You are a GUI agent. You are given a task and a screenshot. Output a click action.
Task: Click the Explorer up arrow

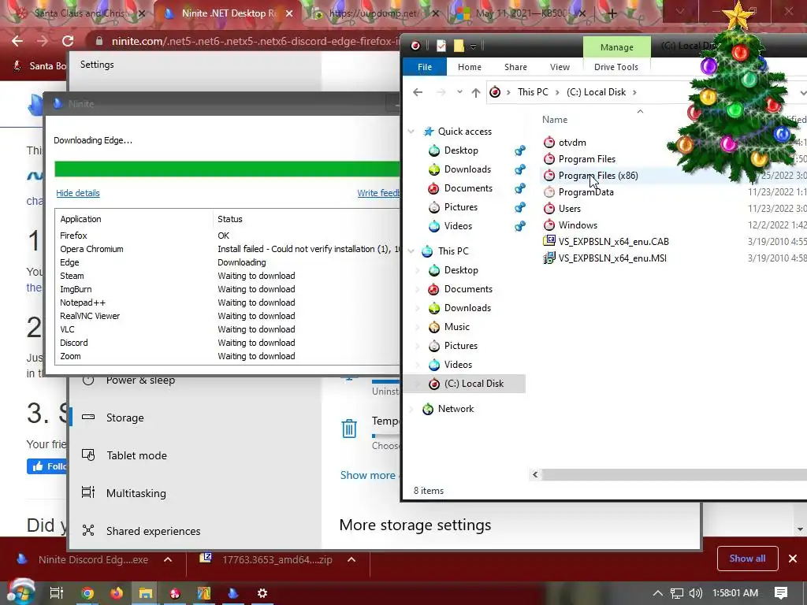(x=475, y=92)
